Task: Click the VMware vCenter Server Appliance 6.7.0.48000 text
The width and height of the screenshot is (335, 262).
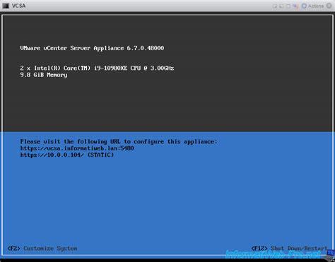Action: (92, 48)
